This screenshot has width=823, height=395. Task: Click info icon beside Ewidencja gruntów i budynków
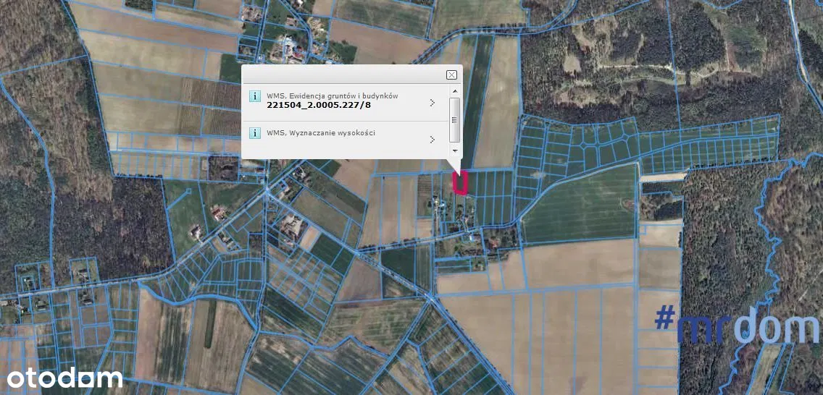coord(254,96)
